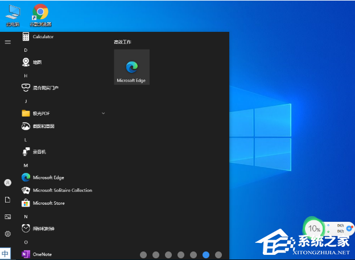
Task: Open Pictures from the Start sidebar
Action: pyautogui.click(x=7, y=217)
